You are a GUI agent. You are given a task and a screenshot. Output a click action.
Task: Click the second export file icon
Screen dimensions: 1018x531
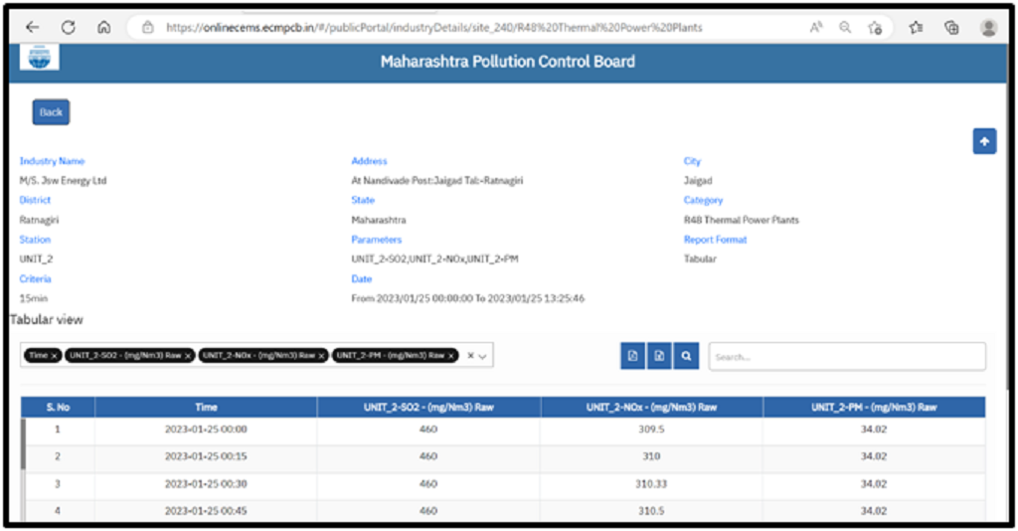pyautogui.click(x=659, y=357)
